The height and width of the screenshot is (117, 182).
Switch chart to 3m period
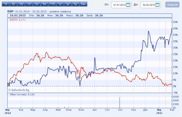point(37,4)
